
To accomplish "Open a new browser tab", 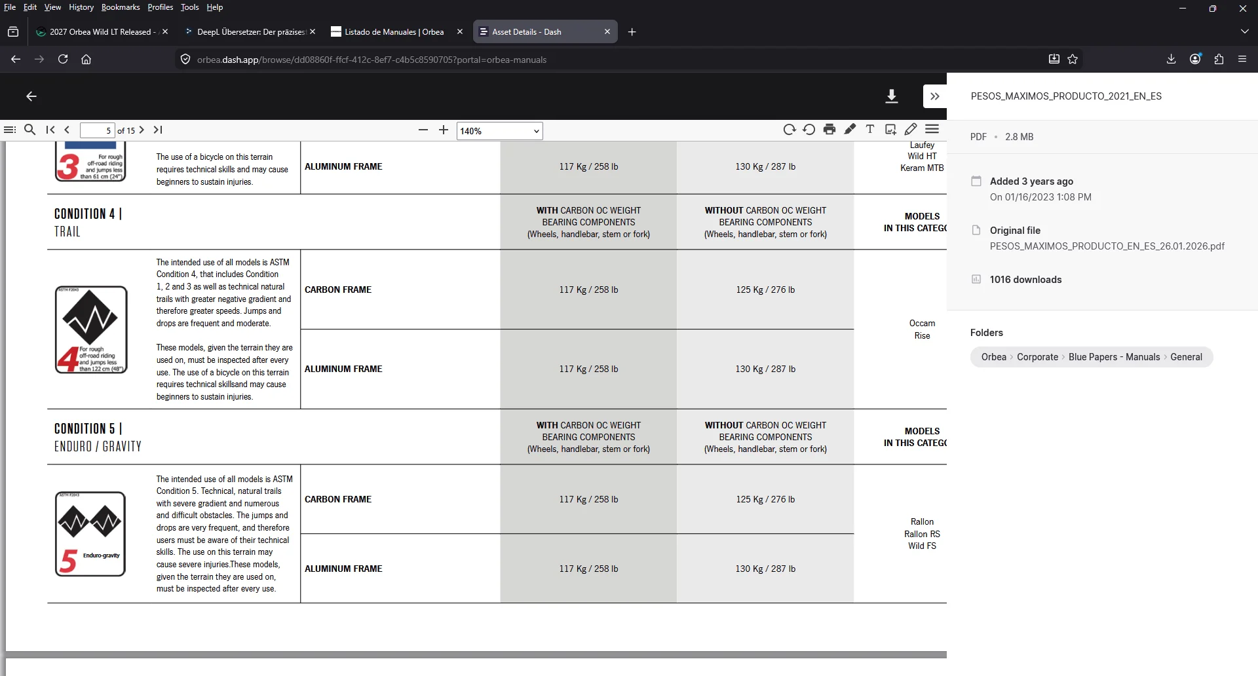I will [632, 31].
